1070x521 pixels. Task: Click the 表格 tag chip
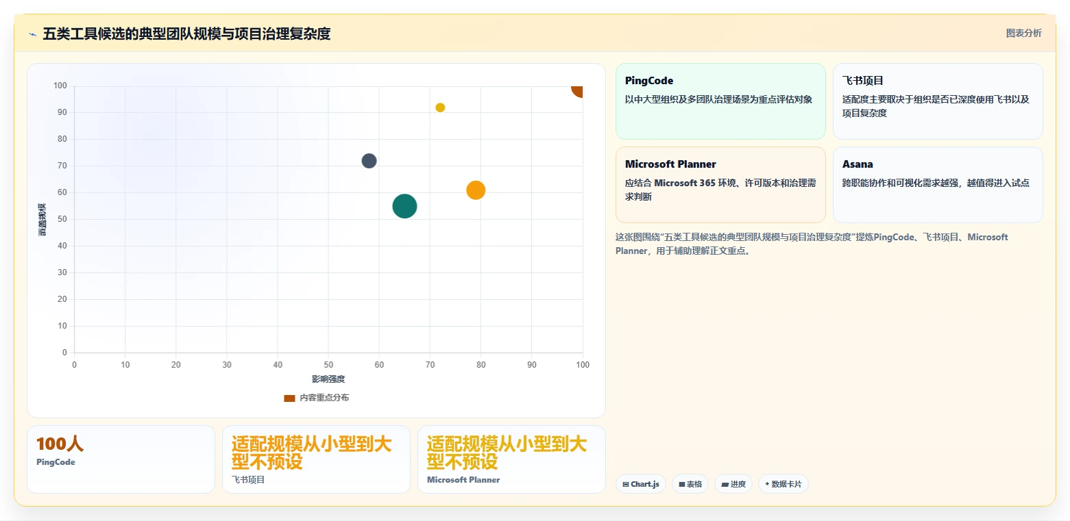(x=690, y=484)
